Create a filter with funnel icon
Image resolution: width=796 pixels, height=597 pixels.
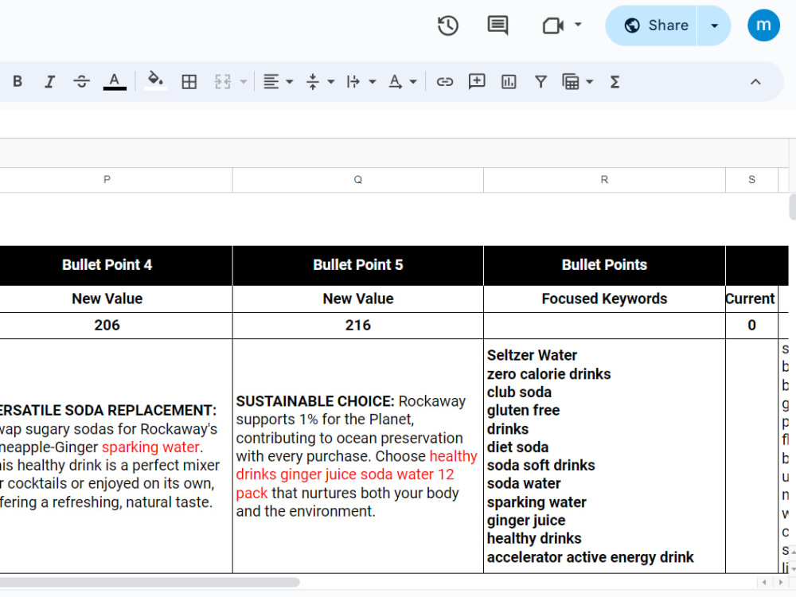pos(540,82)
